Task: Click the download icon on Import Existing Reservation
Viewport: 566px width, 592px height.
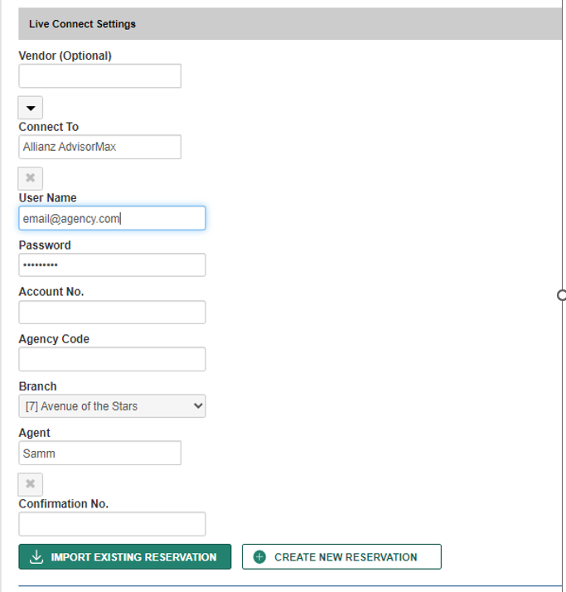Action: tap(36, 556)
